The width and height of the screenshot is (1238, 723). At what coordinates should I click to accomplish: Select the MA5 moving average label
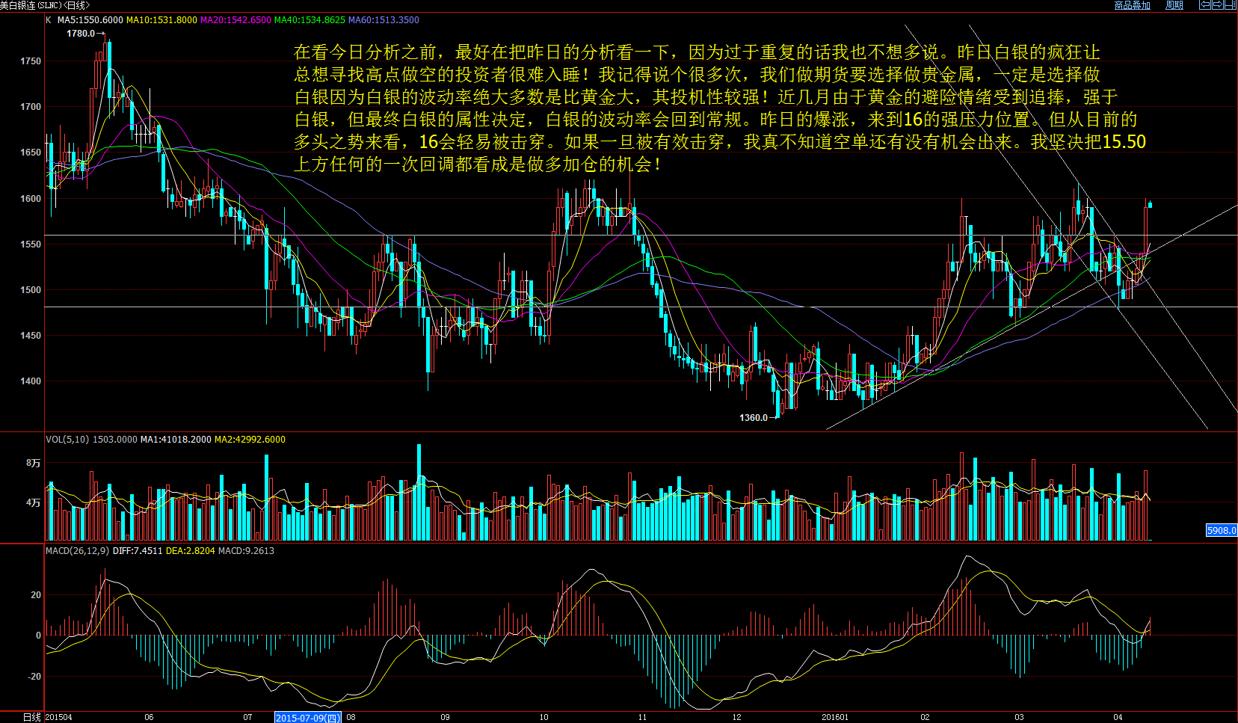pos(90,20)
